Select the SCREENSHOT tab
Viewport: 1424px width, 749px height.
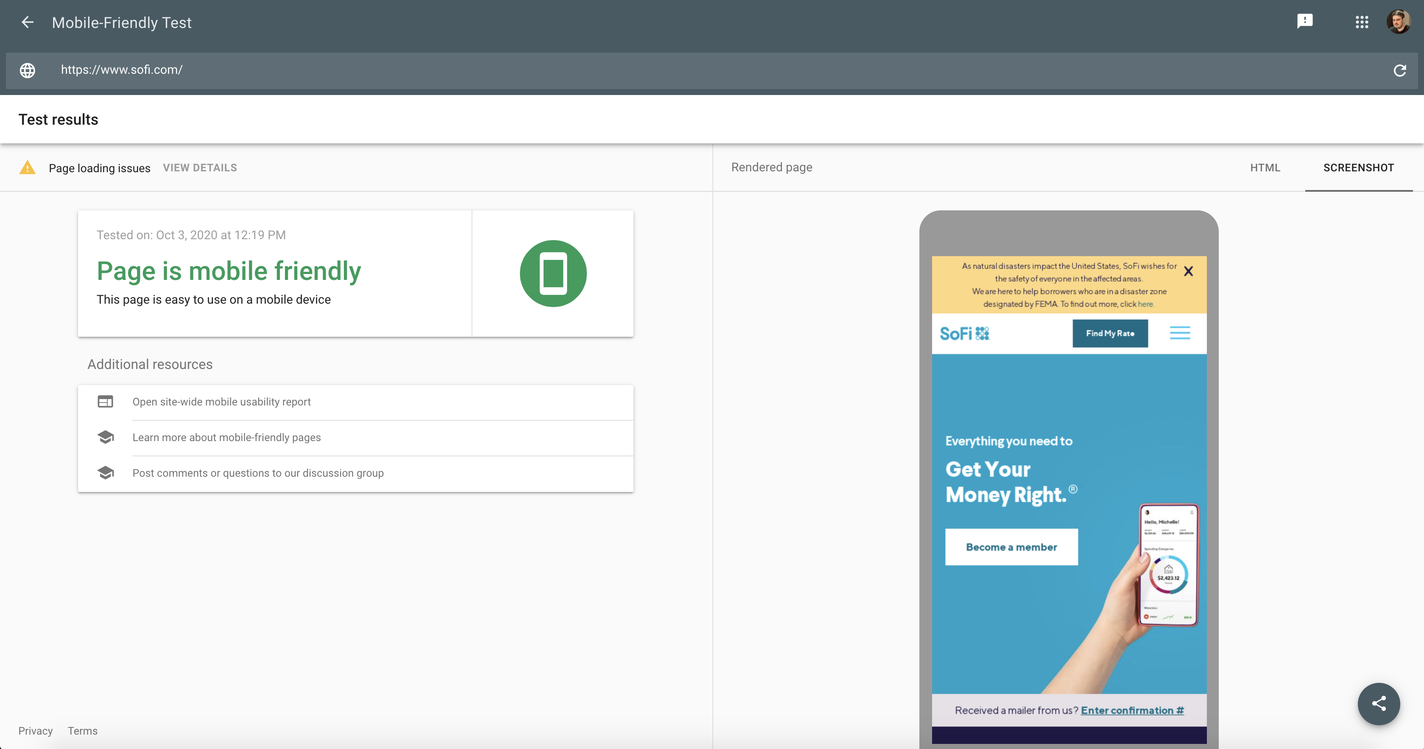pyautogui.click(x=1358, y=168)
